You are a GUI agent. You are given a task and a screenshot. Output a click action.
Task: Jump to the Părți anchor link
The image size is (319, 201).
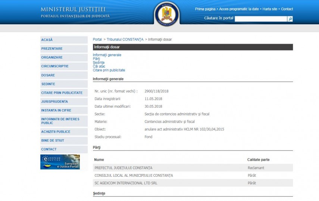click(96, 59)
